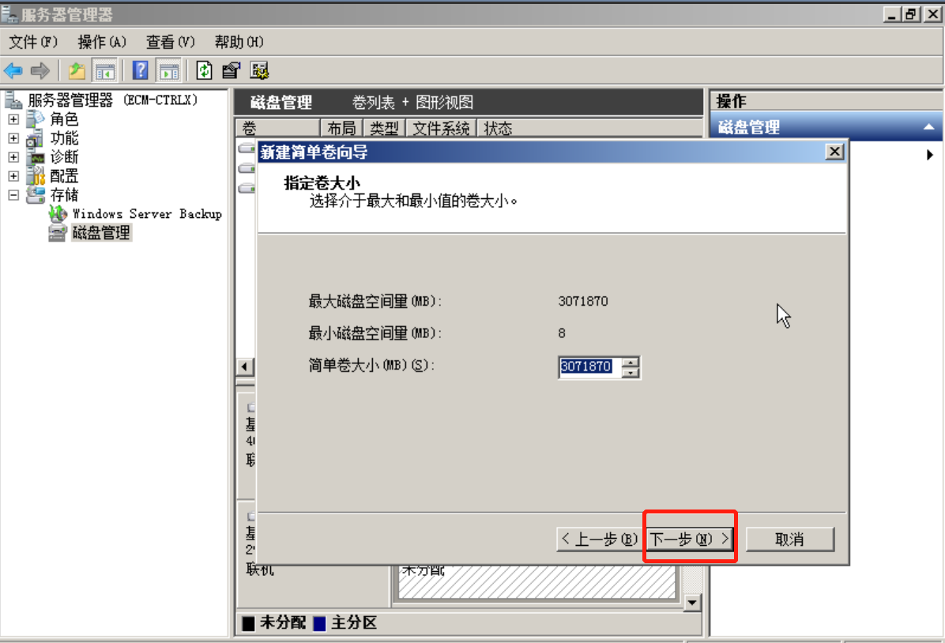This screenshot has width=945, height=643.
Task: Toggle the console tree pane icon
Action: coord(105,71)
